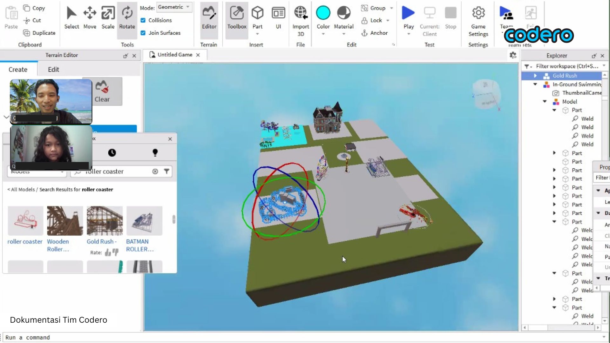Open the Group dropdown arrow
The height and width of the screenshot is (343, 610).
(x=391, y=8)
